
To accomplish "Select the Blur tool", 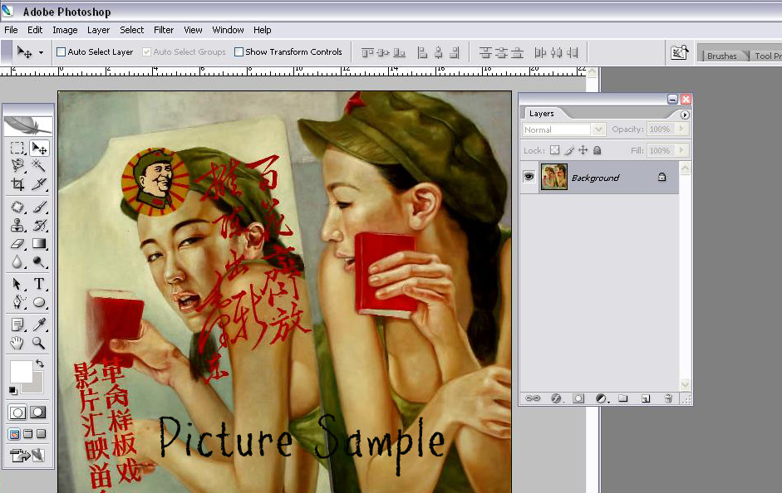I will click(x=17, y=262).
